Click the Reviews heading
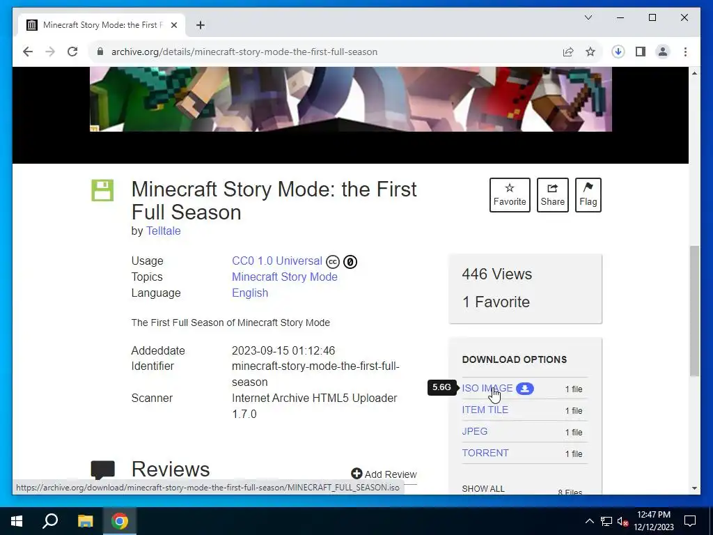 pyautogui.click(x=171, y=469)
